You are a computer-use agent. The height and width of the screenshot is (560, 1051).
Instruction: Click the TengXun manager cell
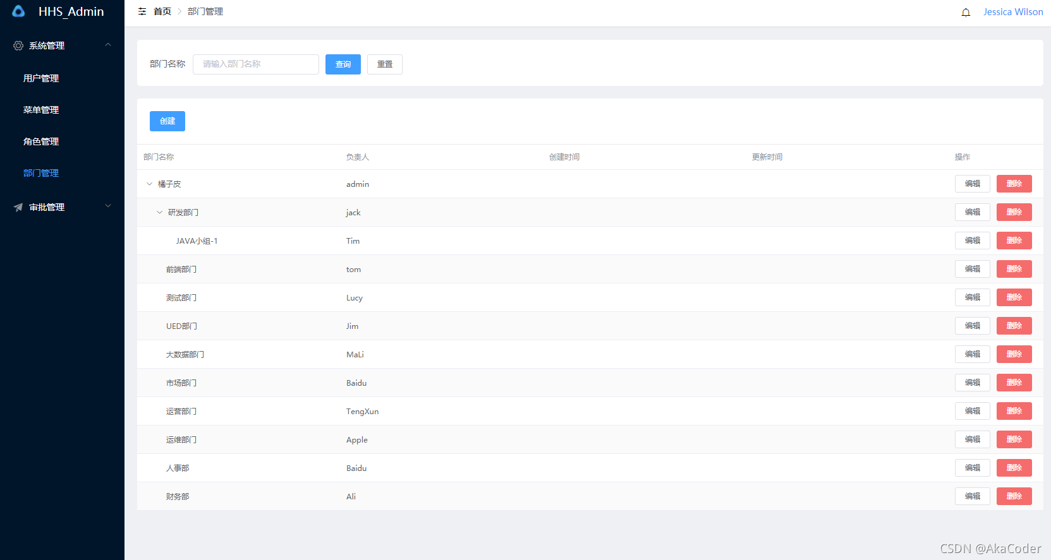click(363, 412)
